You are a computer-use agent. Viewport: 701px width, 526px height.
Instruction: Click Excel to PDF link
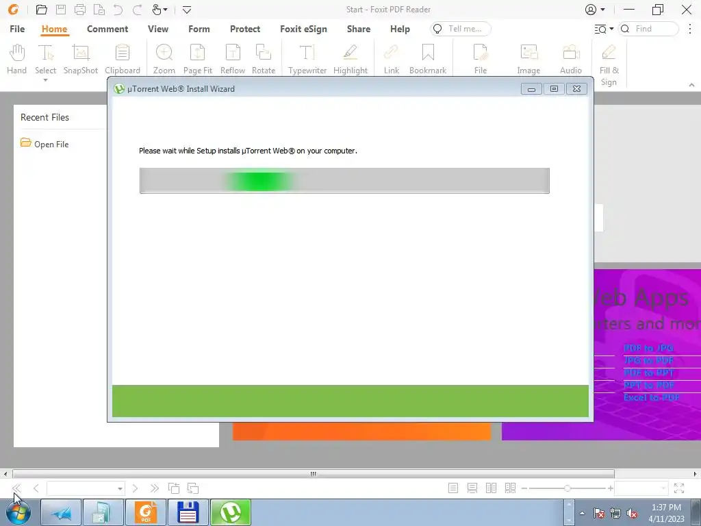coord(652,397)
